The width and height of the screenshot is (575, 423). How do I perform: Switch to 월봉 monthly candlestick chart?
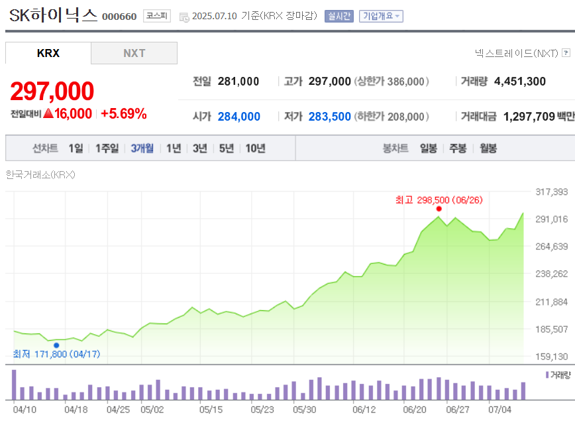[488, 149]
